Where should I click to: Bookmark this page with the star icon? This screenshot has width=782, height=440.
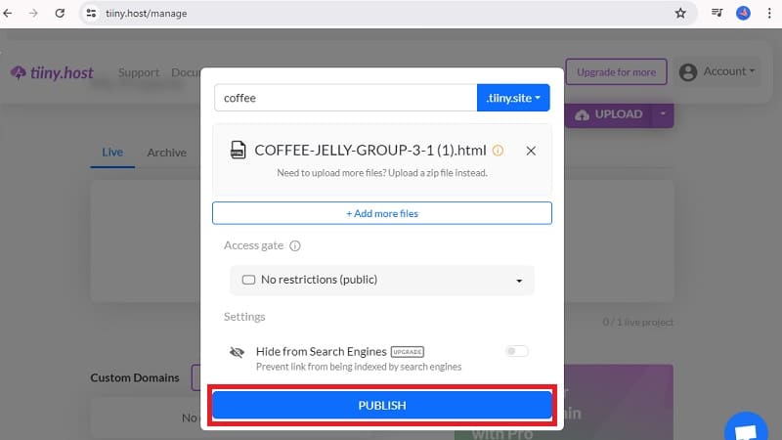[680, 14]
